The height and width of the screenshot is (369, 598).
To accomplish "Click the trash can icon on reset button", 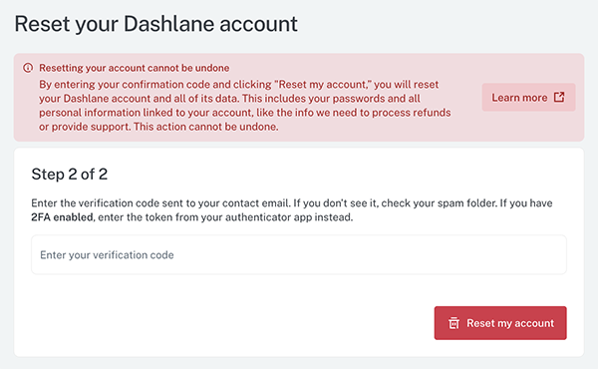I will click(x=453, y=323).
